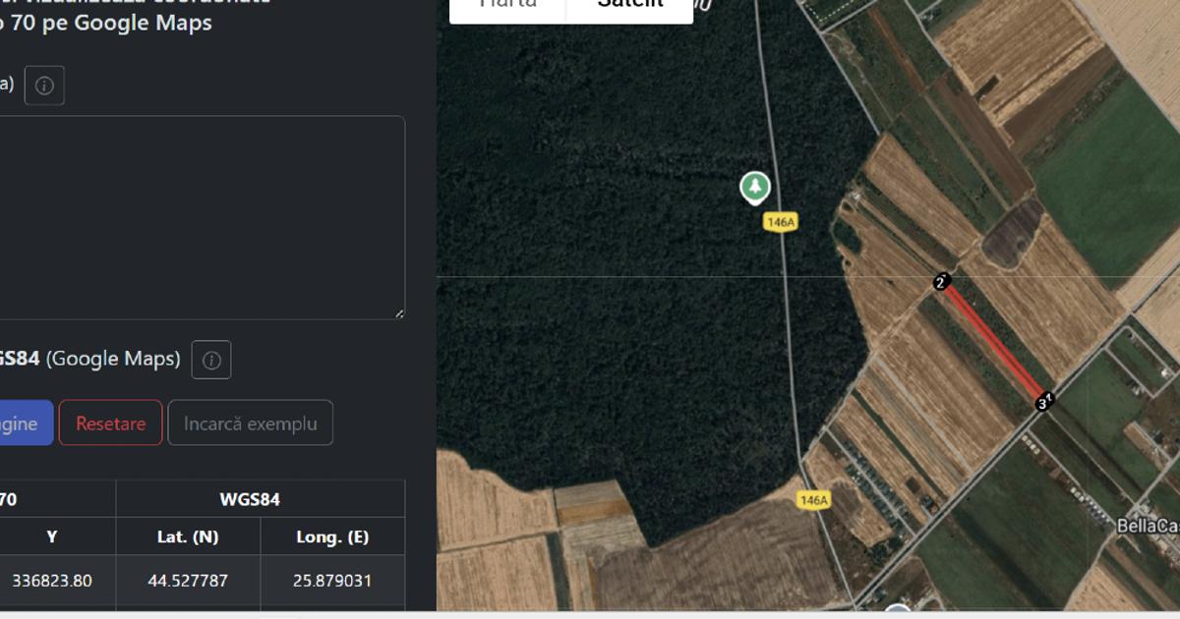Screen dimensions: 1180x619
Task: Click the Incarcă exemplu button
Action: click(250, 423)
